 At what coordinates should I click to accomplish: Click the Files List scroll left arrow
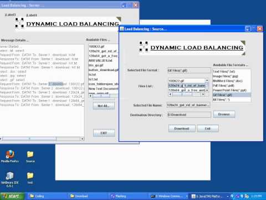point(170,94)
